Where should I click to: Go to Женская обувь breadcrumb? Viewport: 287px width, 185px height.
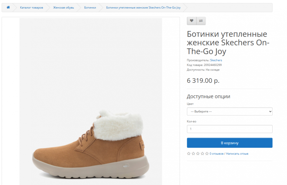coord(63,8)
